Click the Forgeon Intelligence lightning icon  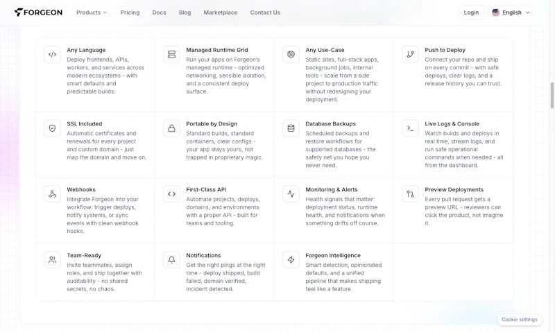pos(291,260)
